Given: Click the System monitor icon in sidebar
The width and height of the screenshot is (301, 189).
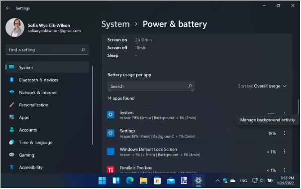Looking at the screenshot, I should [12, 67].
